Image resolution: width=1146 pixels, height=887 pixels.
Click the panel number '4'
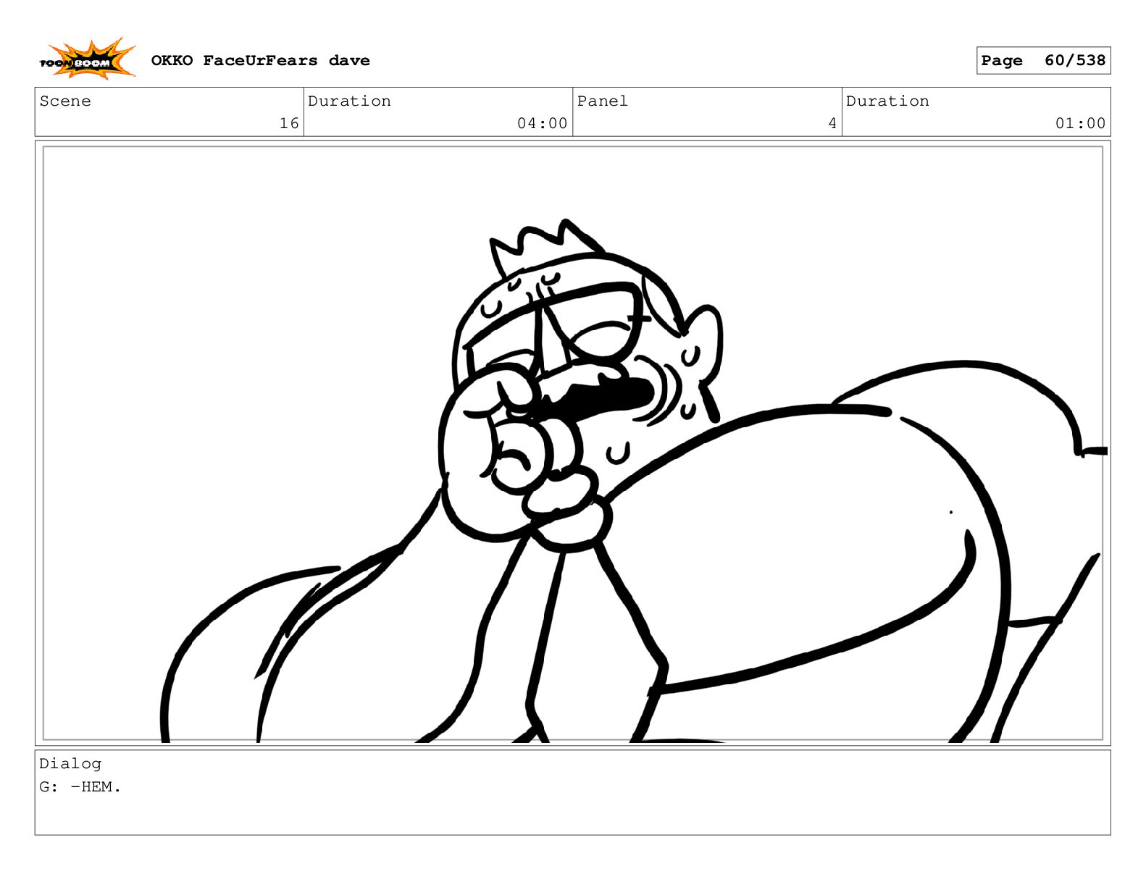(x=832, y=124)
